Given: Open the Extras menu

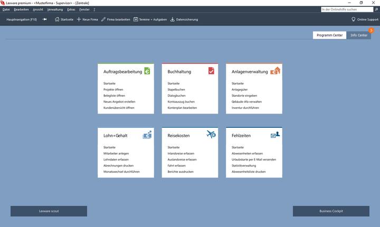Looking at the screenshot, I should point(71,10).
